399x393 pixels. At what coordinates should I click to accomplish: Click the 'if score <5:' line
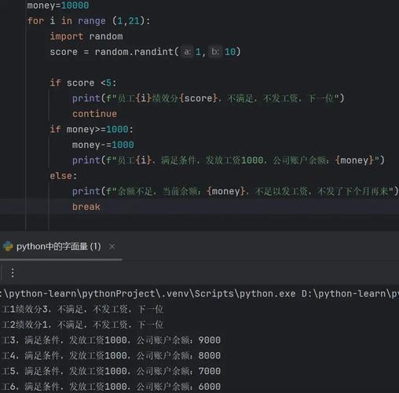point(83,83)
